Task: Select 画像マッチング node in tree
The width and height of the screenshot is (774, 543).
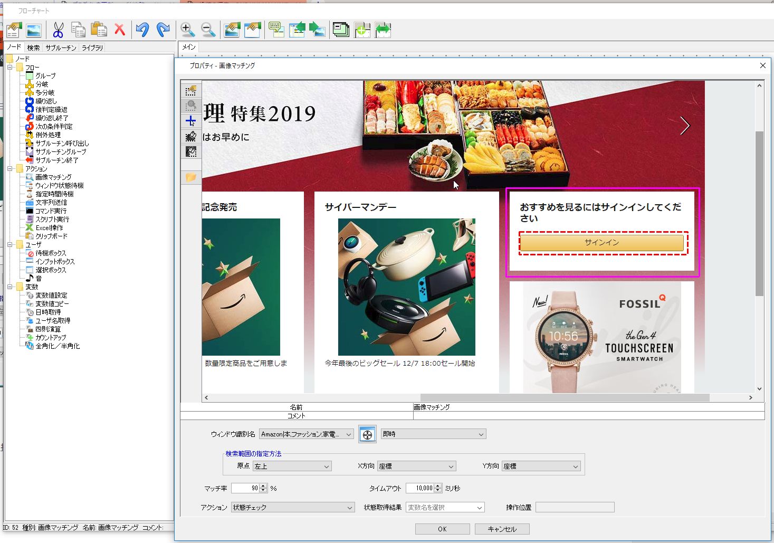Action: [x=53, y=177]
